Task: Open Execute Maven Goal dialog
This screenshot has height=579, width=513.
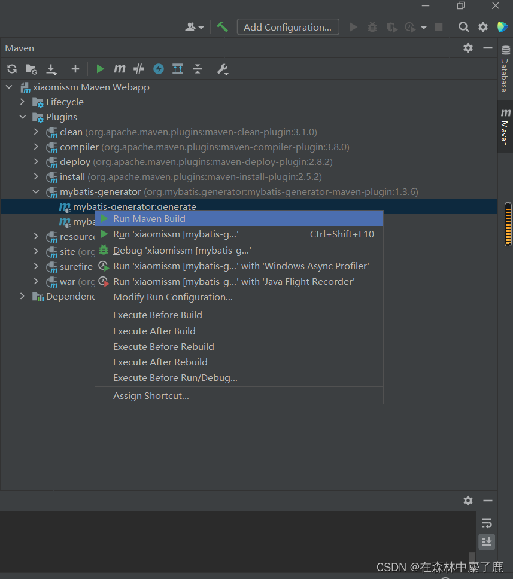Action: pyautogui.click(x=119, y=69)
